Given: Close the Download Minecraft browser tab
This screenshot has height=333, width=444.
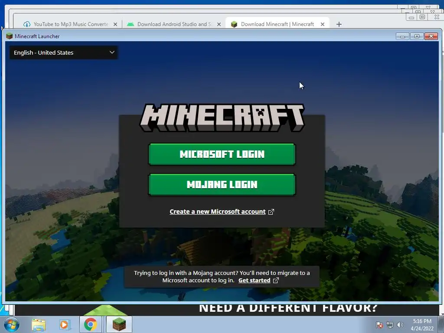Looking at the screenshot, I should 323,24.
